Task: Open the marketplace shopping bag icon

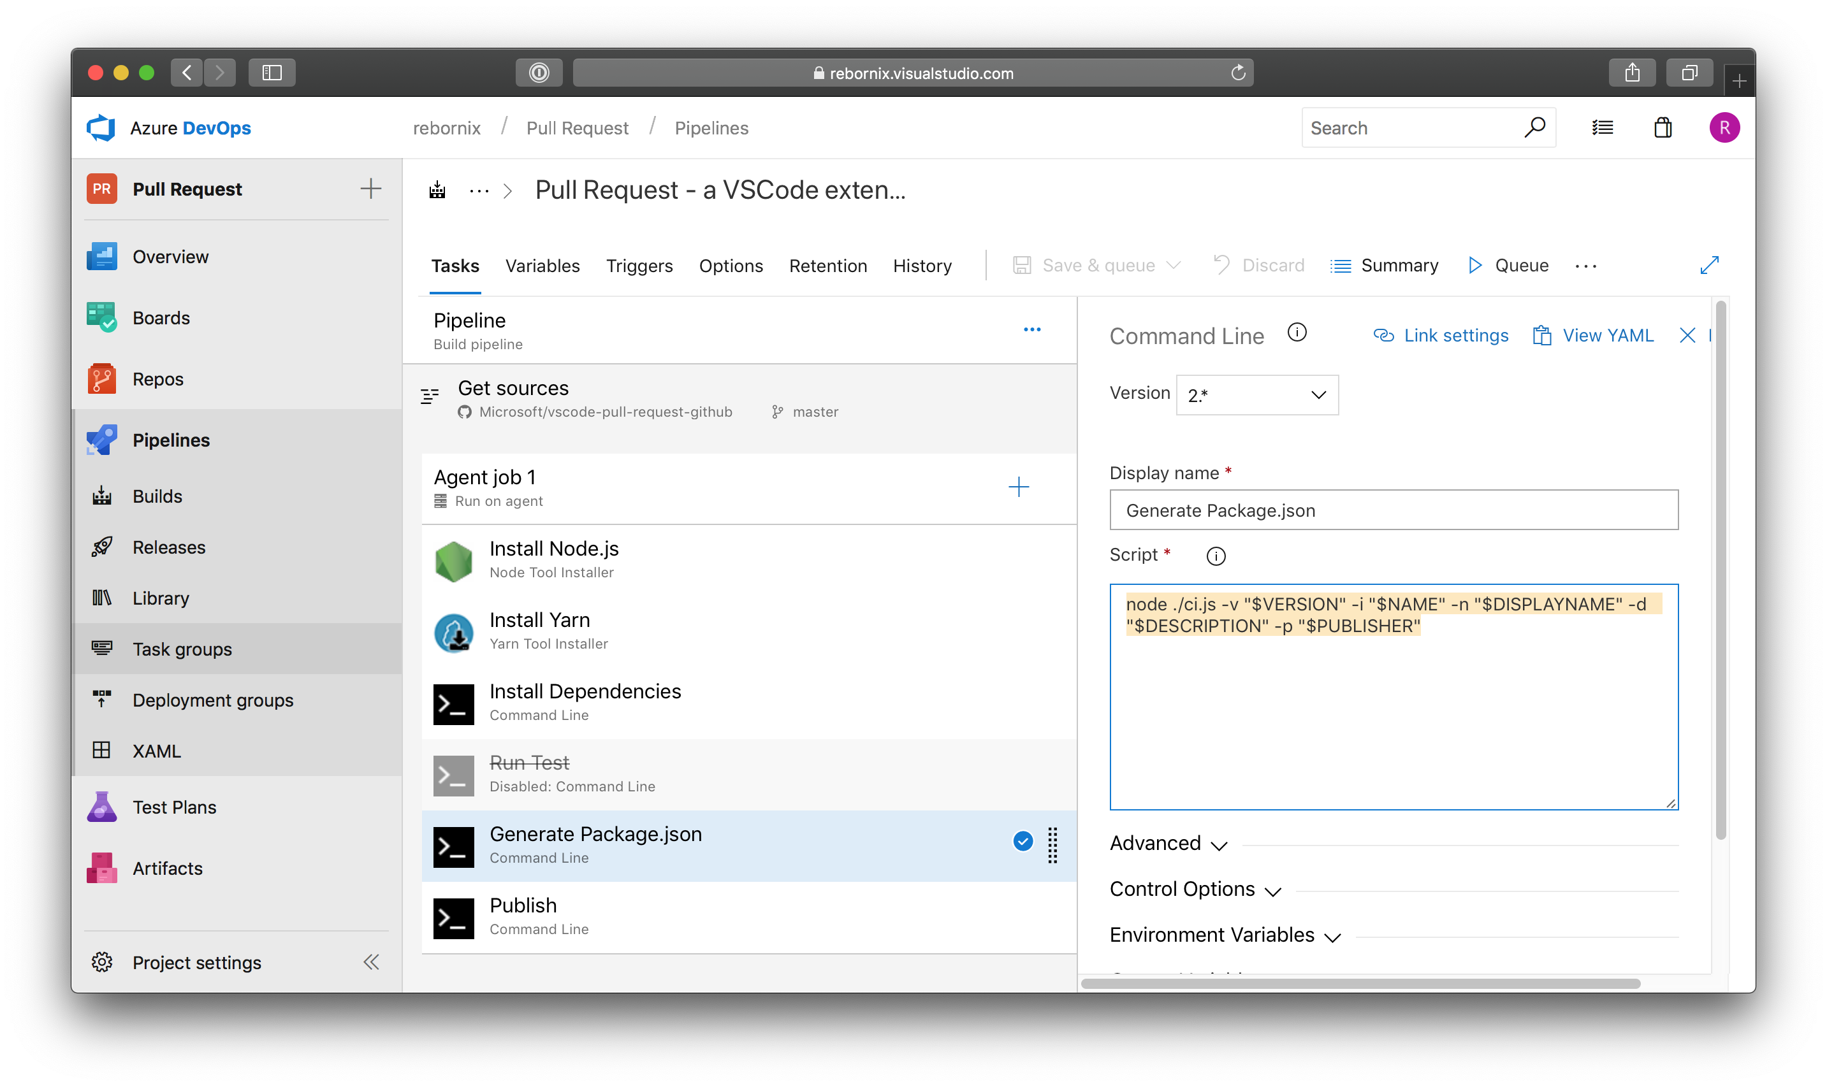Action: [1663, 127]
